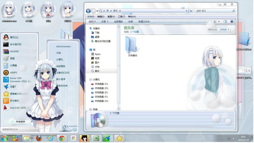Change sort by 文件夹 dropdown
The image size is (254, 143).
tap(225, 30)
